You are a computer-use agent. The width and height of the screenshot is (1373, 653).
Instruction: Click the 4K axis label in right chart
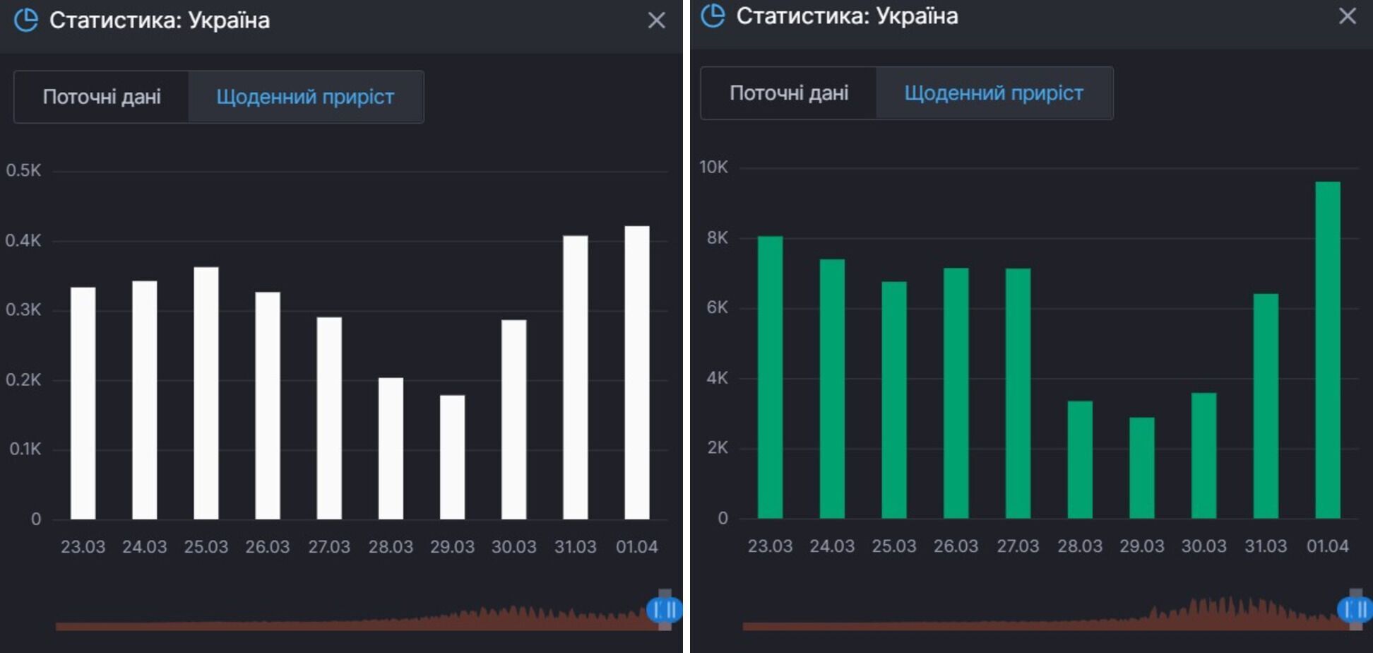718,378
